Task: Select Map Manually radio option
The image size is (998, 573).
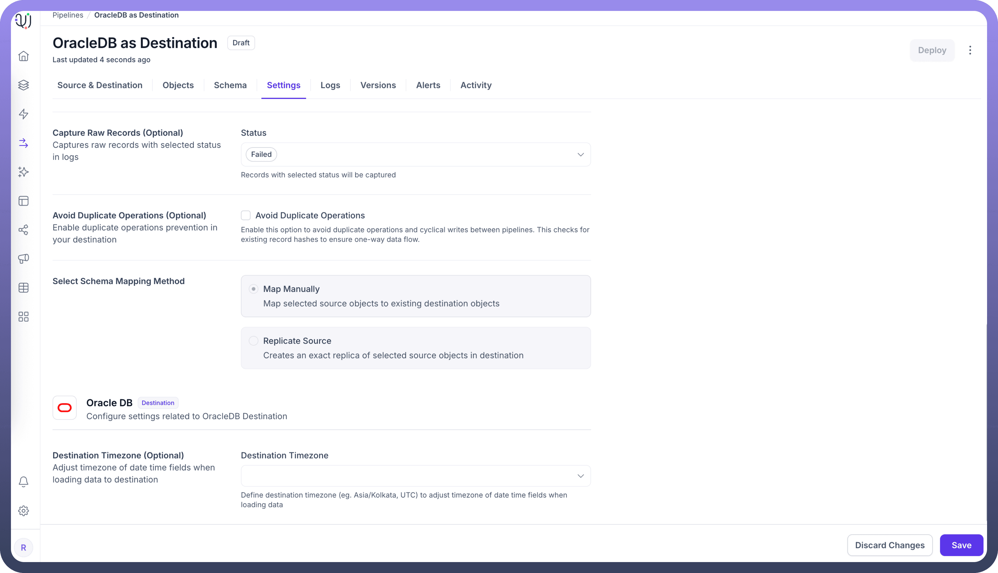Action: click(x=253, y=289)
